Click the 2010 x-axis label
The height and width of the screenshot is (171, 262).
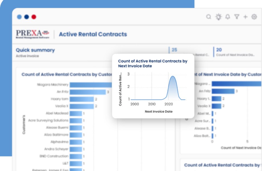[x=152, y=104]
